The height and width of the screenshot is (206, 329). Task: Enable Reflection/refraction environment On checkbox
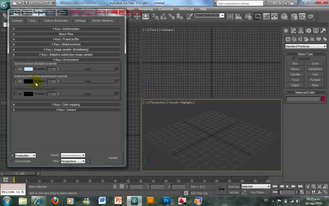(15, 81)
